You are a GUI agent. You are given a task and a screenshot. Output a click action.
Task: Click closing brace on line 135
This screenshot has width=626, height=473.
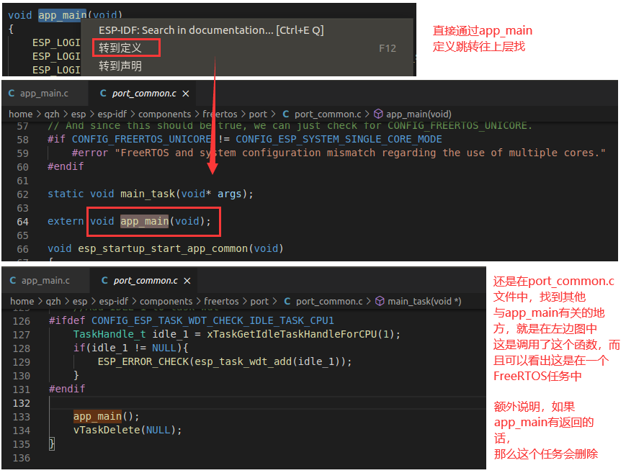pos(52,443)
